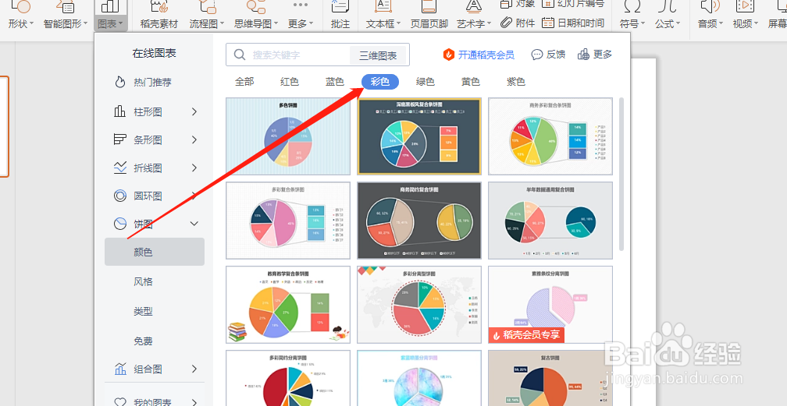
Task: Insert a 批注 comment
Action: pos(340,15)
